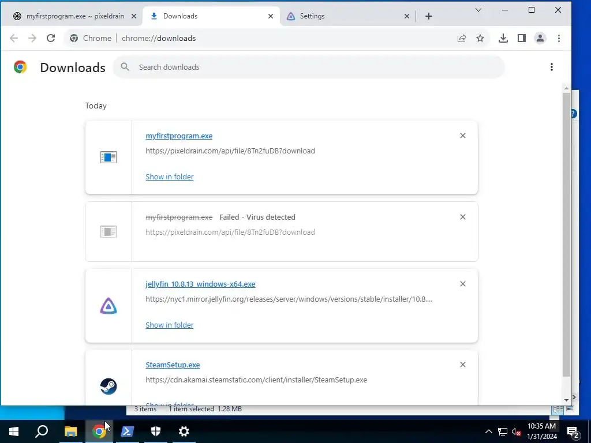Screen dimensions: 591x443
Task: Open the SteamSetup.exe file link
Action: pos(173,365)
